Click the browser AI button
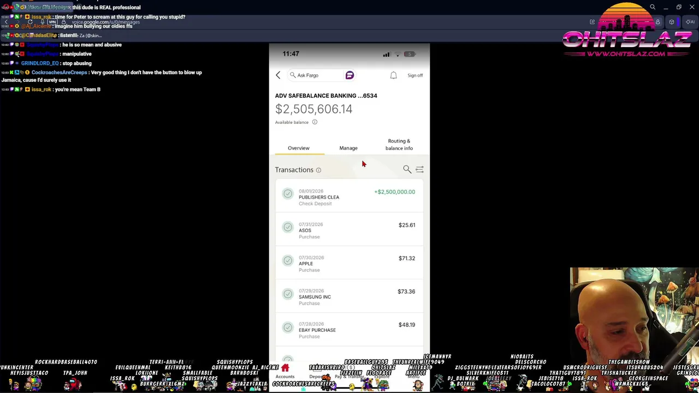 point(690,22)
